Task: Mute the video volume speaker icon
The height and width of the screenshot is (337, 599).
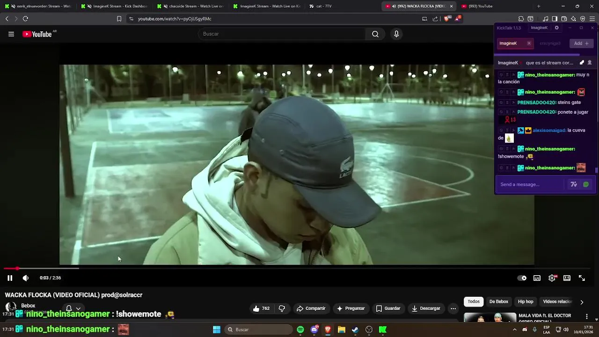Action: click(x=26, y=278)
